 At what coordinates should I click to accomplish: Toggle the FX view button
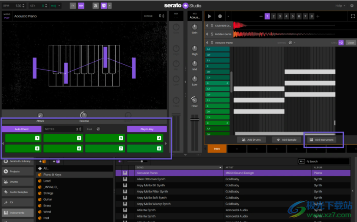point(73,6)
